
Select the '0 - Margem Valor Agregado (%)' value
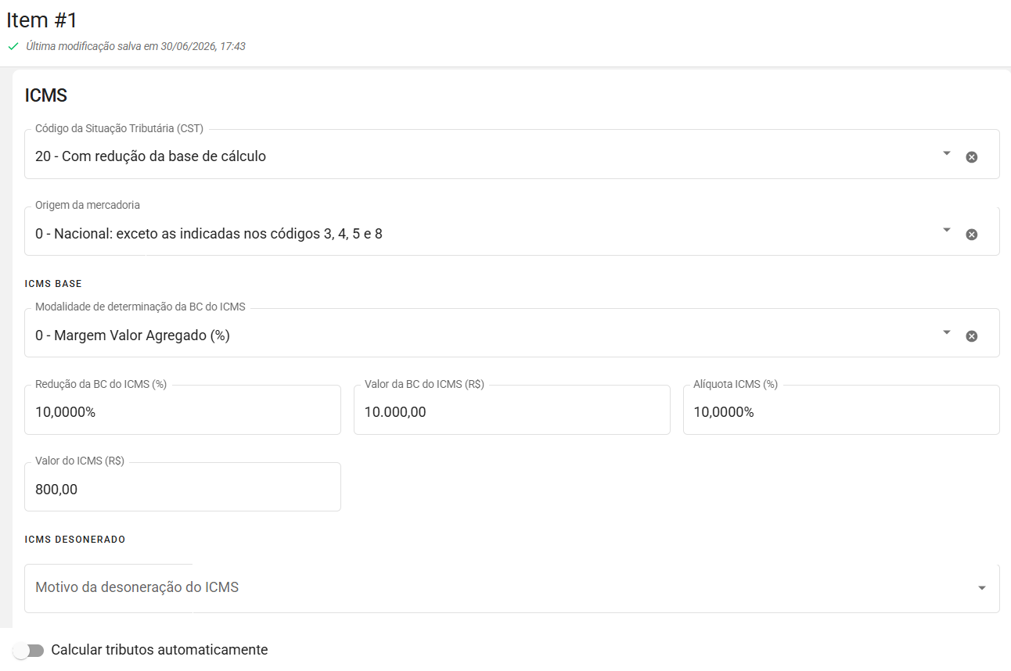click(x=132, y=336)
